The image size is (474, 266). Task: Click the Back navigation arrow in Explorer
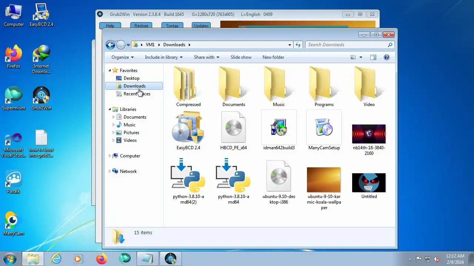[x=110, y=45]
